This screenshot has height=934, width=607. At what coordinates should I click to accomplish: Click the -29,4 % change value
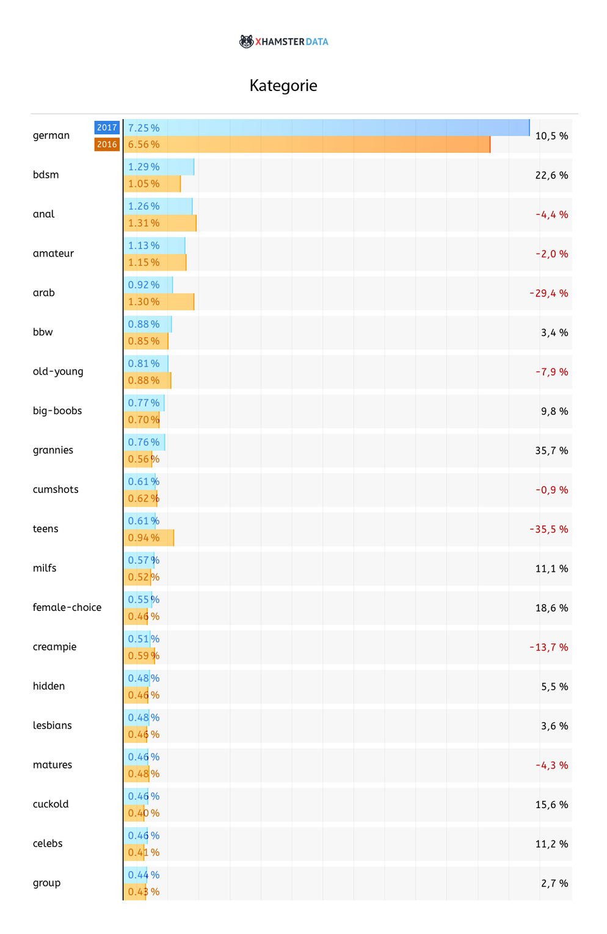click(x=548, y=294)
